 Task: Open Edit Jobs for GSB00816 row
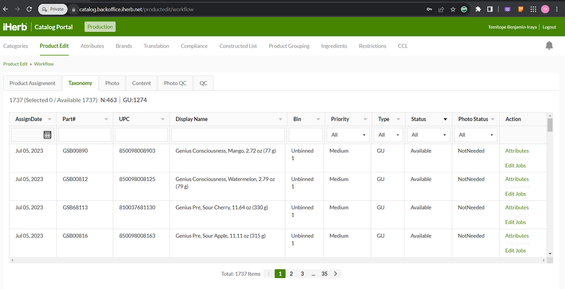(515, 251)
